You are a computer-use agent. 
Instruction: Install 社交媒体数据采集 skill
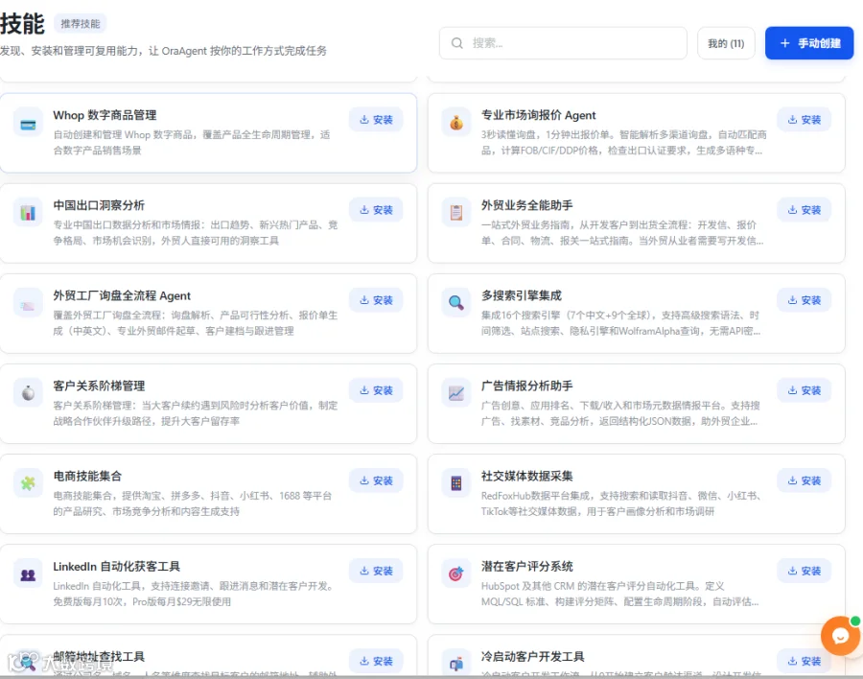pos(805,480)
